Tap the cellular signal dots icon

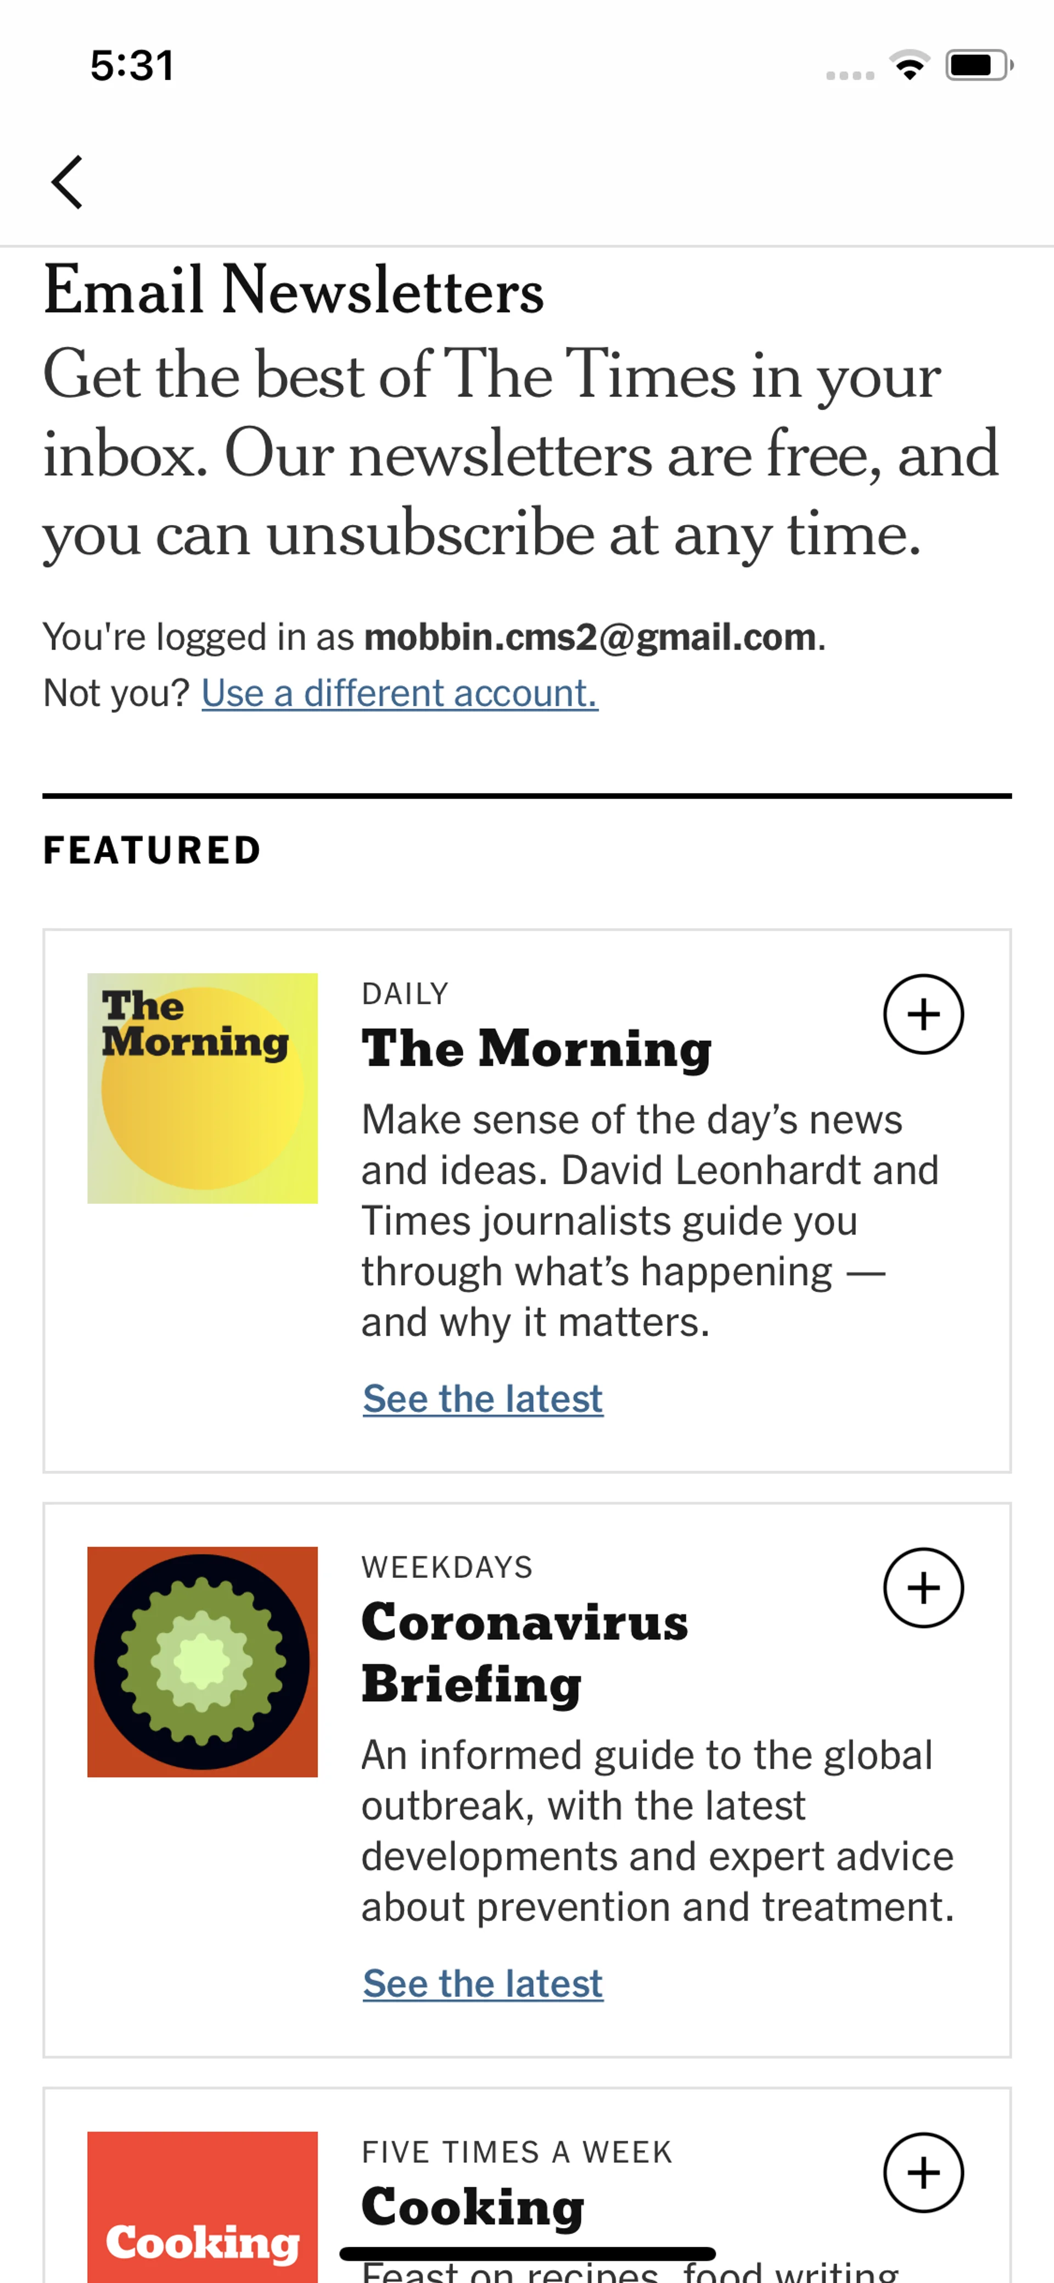click(849, 75)
